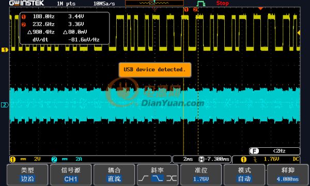Select the either-edge slope icon
The width and height of the screenshot is (310, 186).
(x=171, y=178)
